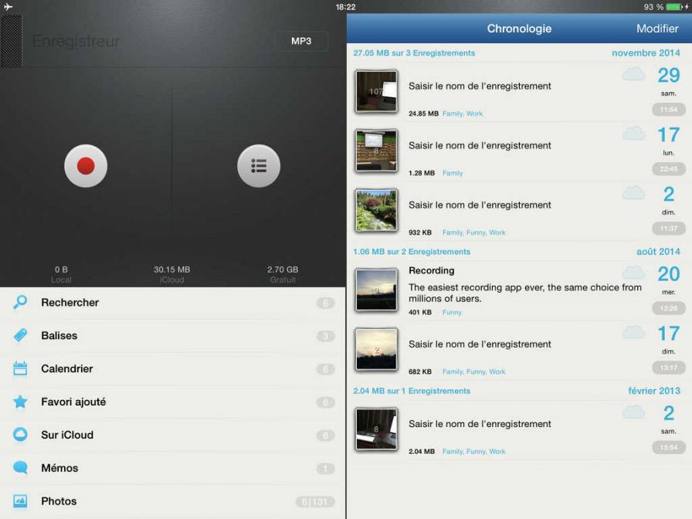Toggle iCloud status for 29 novembre recording

point(633,75)
